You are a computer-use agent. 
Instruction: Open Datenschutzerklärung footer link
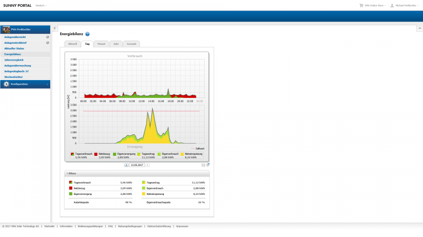pyautogui.click(x=159, y=226)
